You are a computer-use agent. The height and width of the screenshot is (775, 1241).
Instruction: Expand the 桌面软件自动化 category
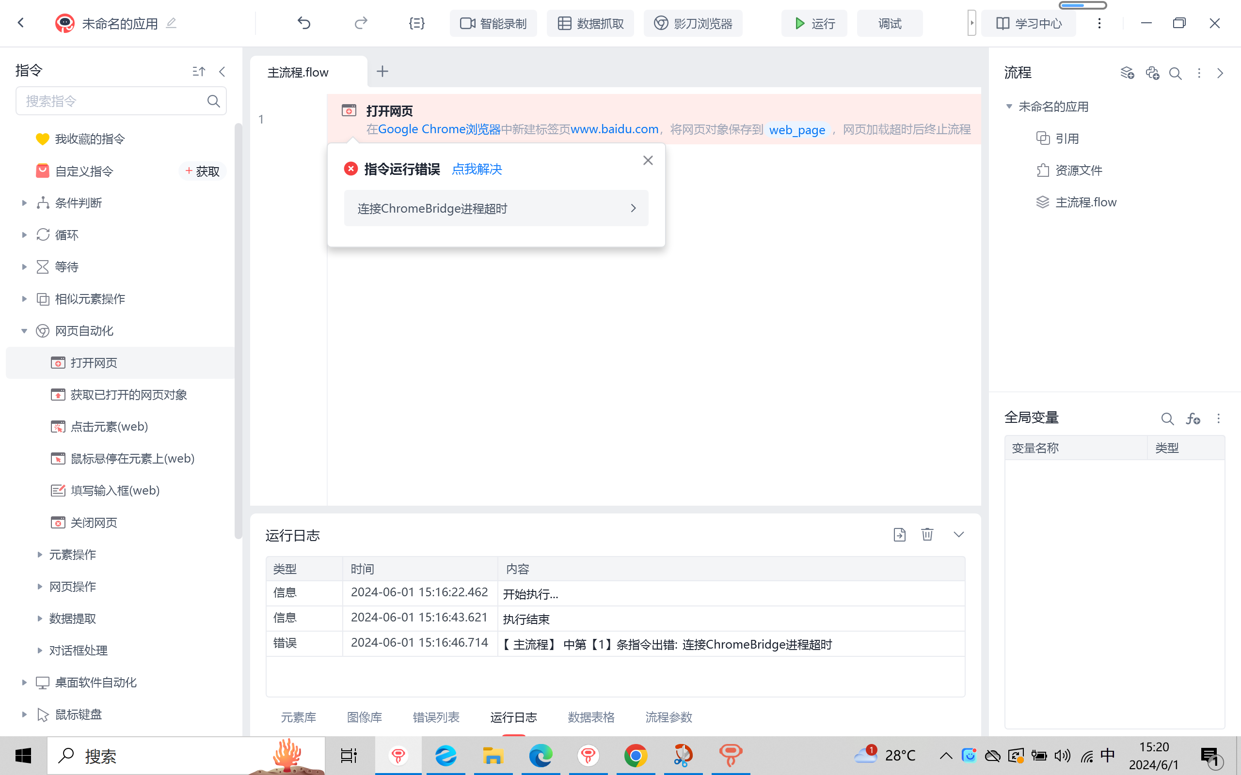point(24,682)
